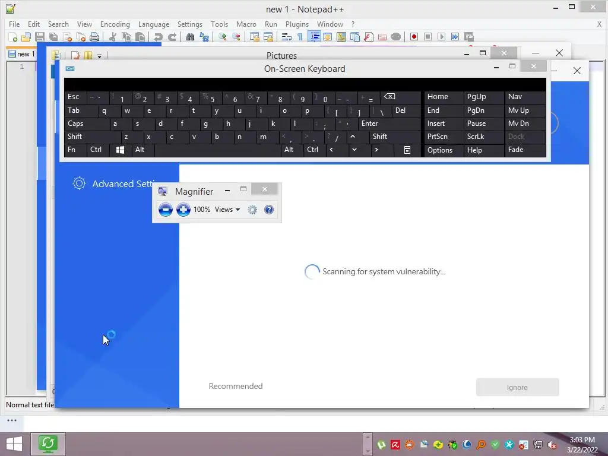Image resolution: width=608 pixels, height=456 pixels.
Task: Click Save Current Recorded Macro icon
Action: coord(469,37)
